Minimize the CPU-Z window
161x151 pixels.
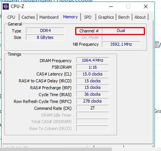[x=111, y=6]
